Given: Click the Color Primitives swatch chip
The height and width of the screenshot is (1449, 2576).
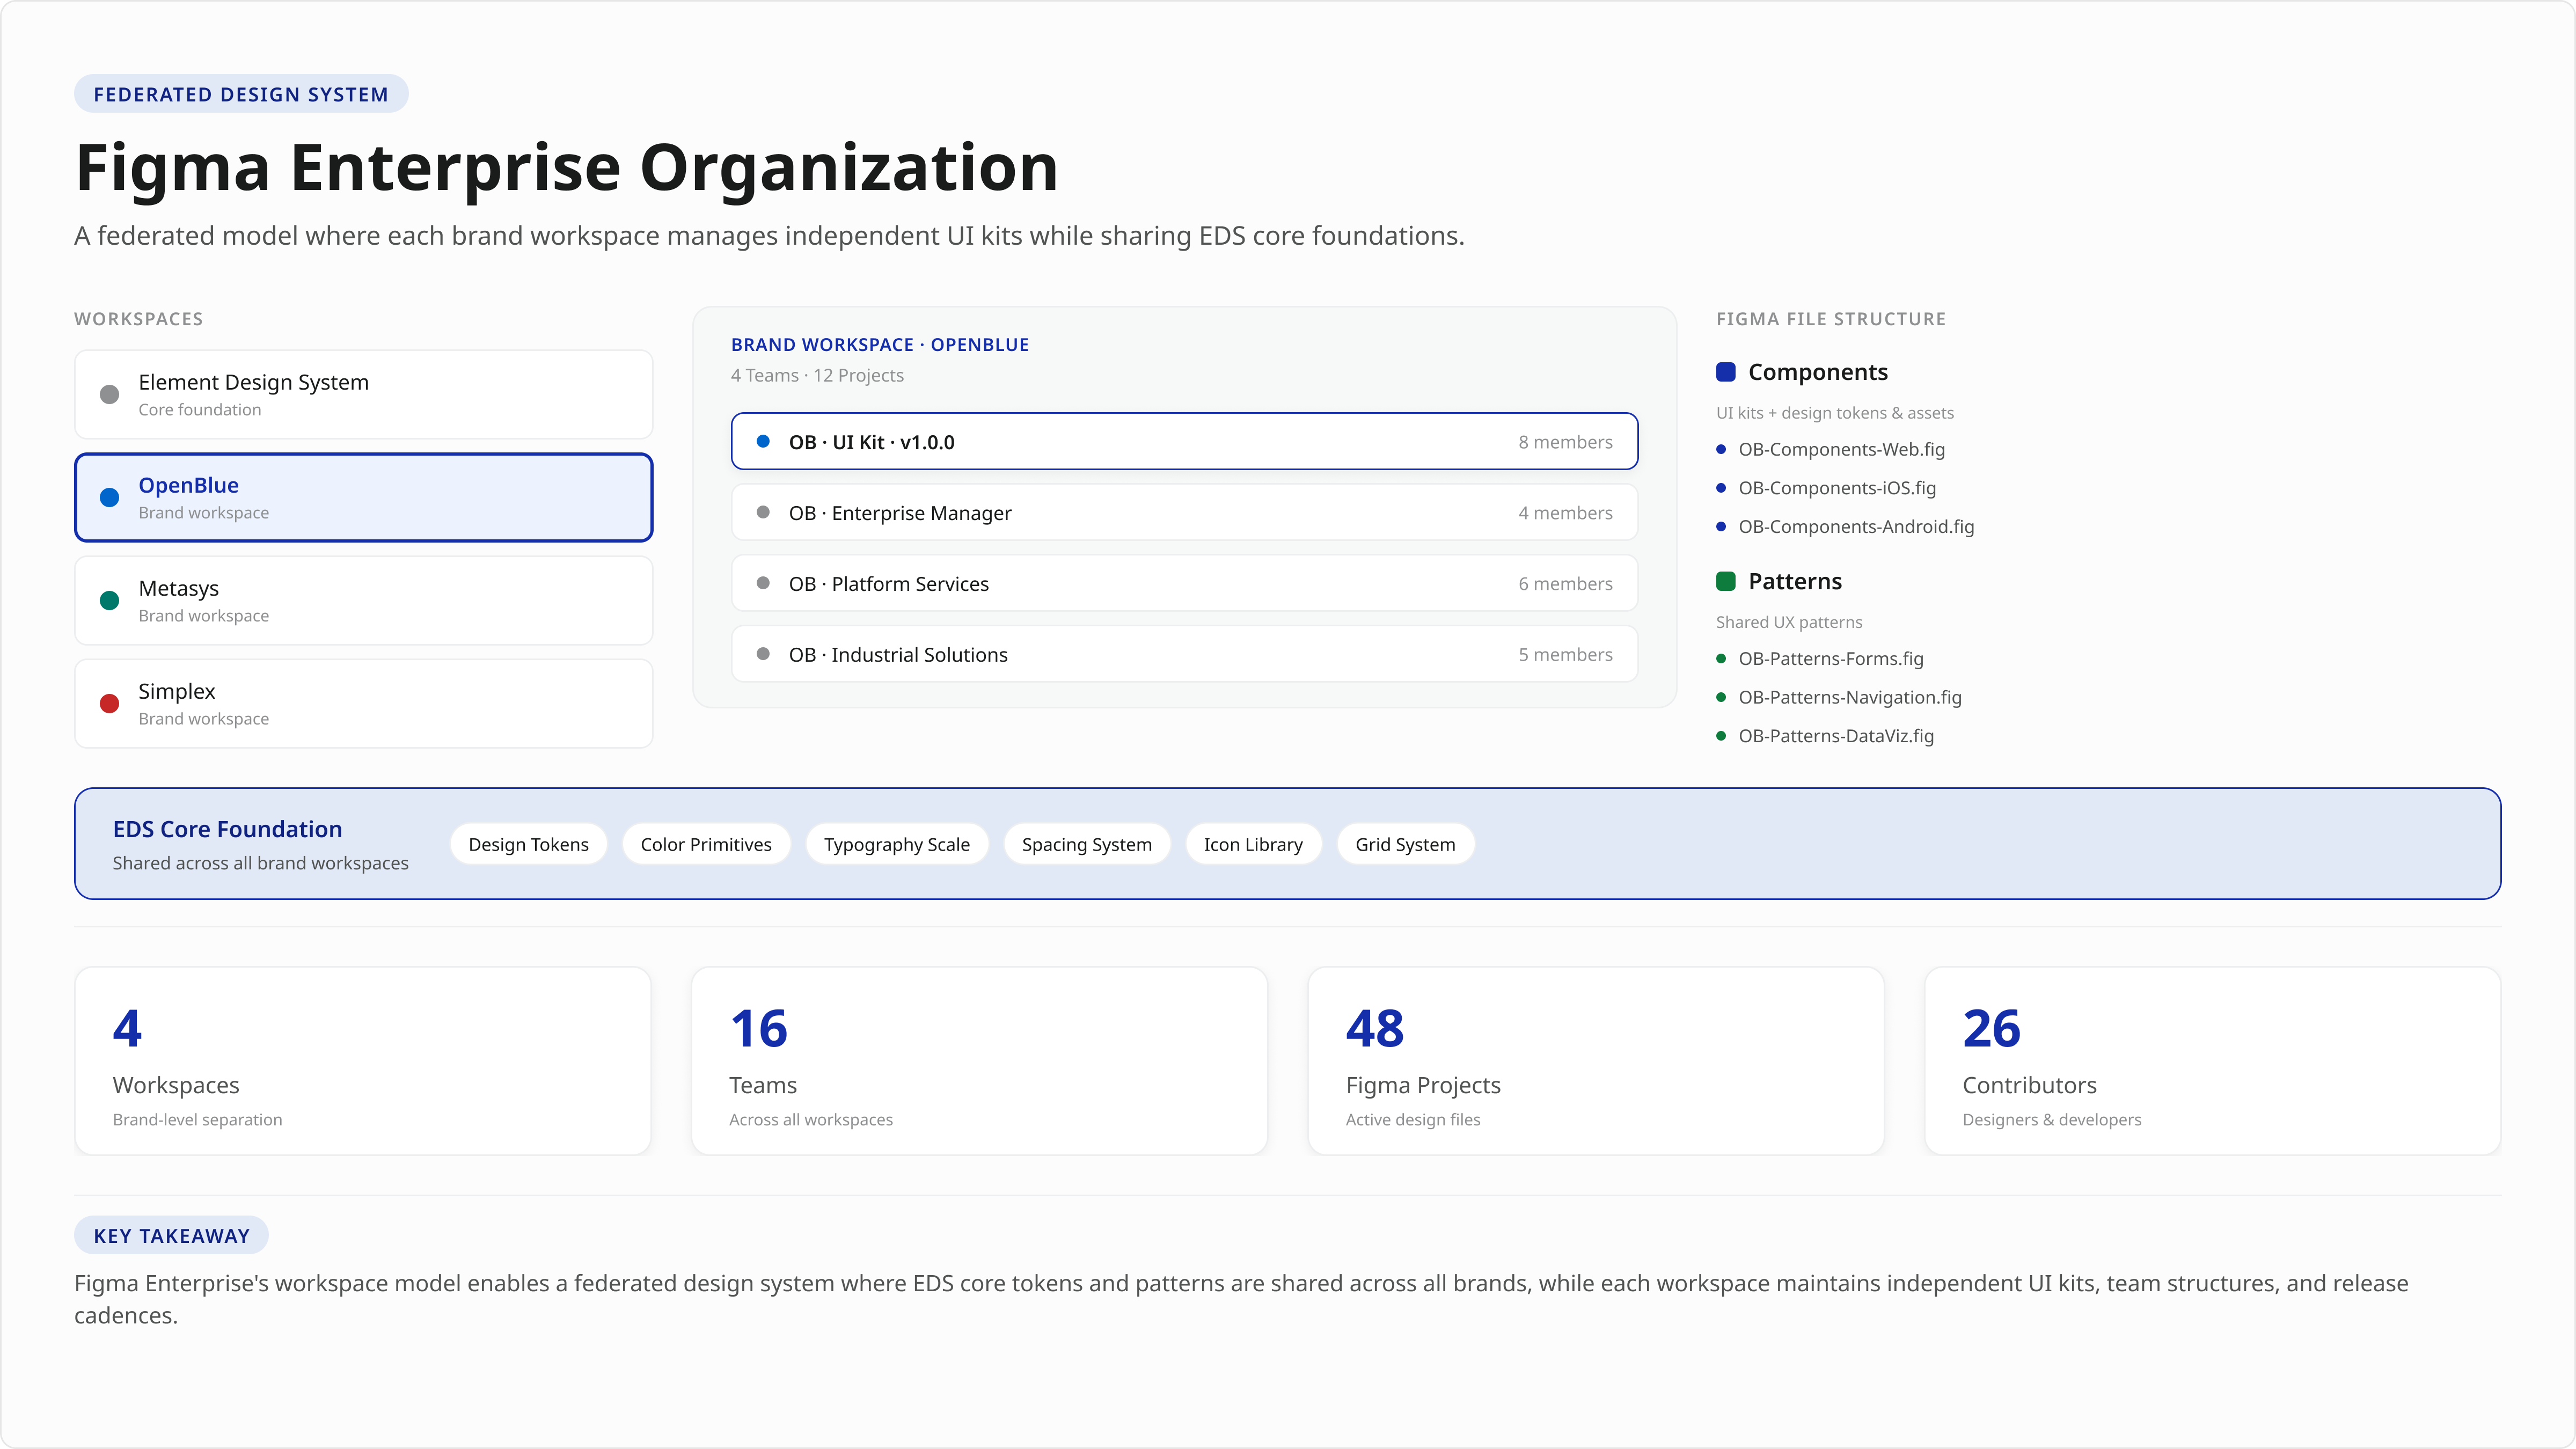Looking at the screenshot, I should (706, 843).
